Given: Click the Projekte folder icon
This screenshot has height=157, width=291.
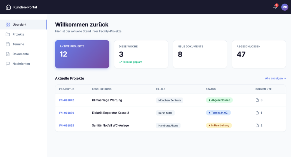Looking at the screenshot, I should click(8, 34).
